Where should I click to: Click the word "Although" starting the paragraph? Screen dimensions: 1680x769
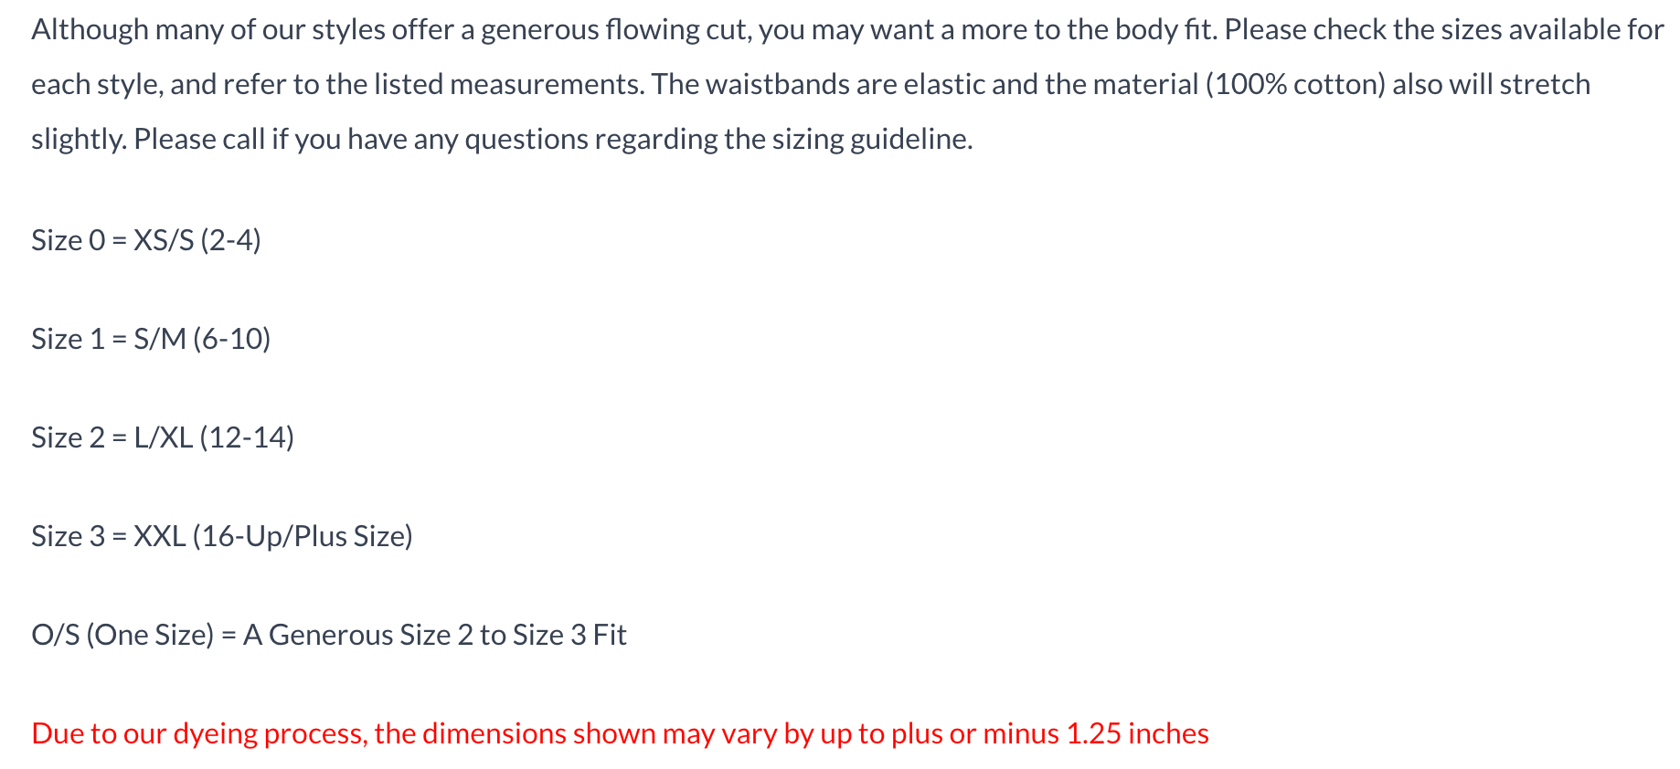click(x=90, y=30)
